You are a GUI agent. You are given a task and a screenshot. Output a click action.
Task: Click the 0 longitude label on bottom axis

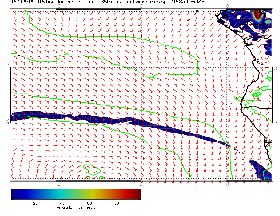tap(141, 184)
